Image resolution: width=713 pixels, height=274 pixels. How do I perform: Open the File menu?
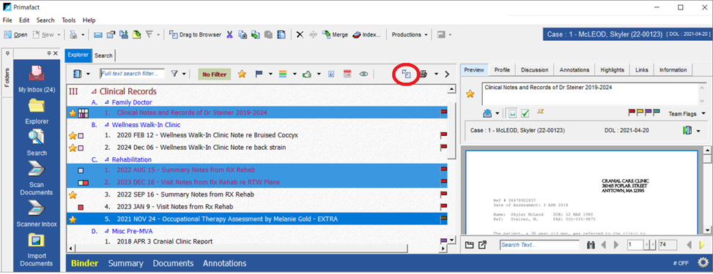(7, 20)
